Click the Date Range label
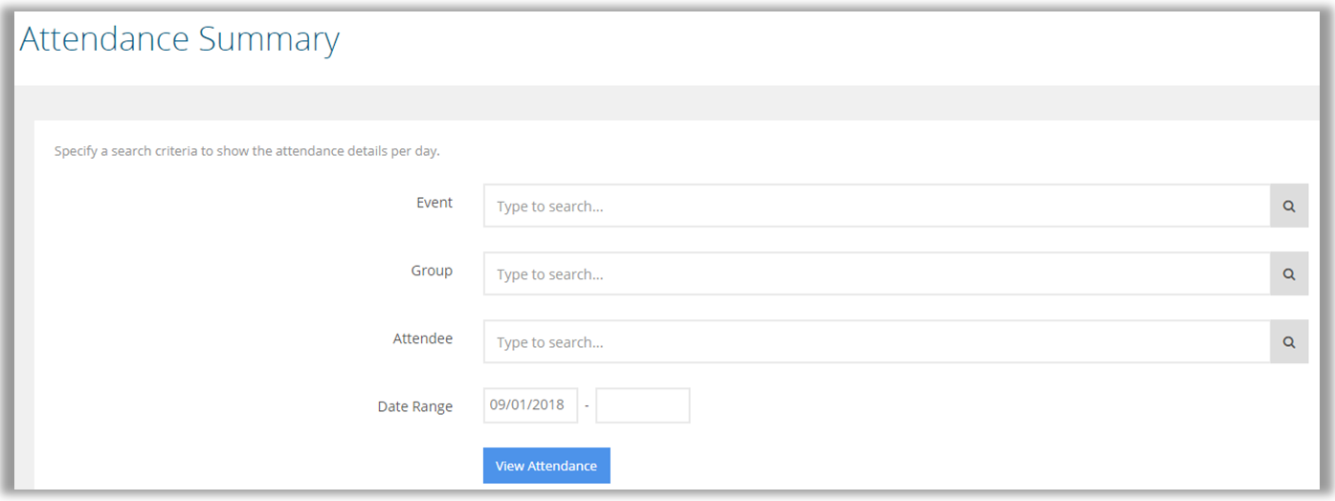Image resolution: width=1335 pixels, height=501 pixels. (414, 406)
